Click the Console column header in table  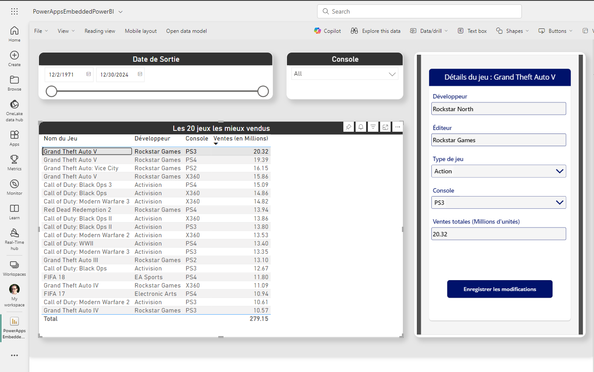pyautogui.click(x=197, y=138)
